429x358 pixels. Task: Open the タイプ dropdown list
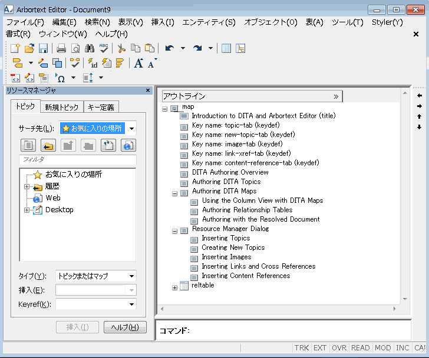(x=131, y=276)
